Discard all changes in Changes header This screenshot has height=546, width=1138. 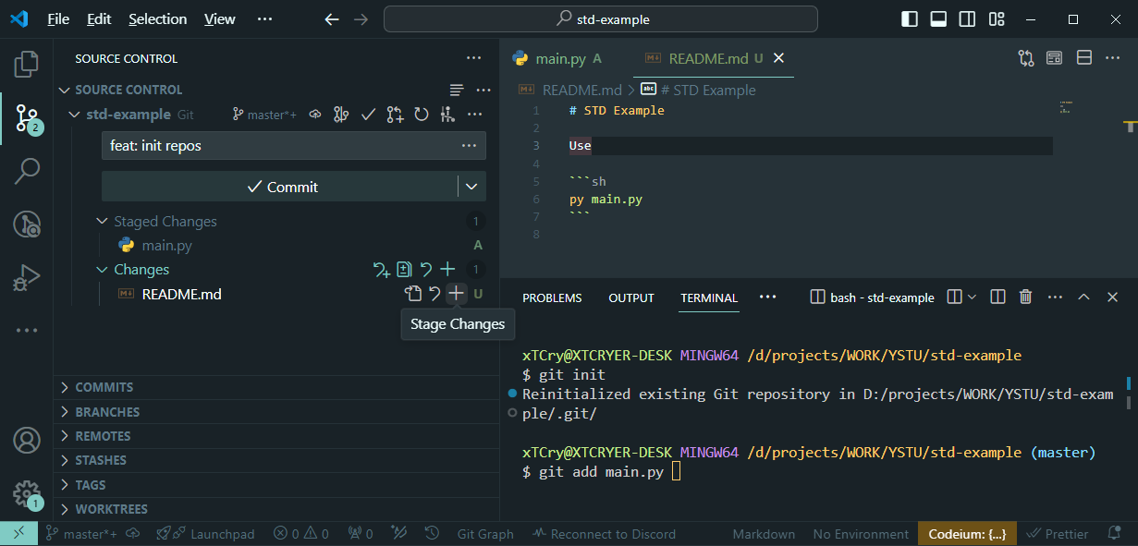point(426,270)
